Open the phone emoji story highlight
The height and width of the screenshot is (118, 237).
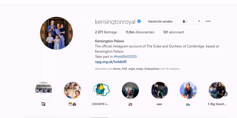(43, 90)
